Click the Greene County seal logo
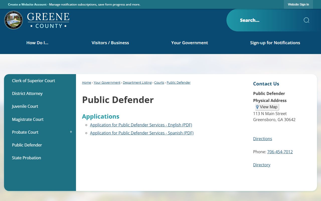Screen dimensions: 321x201 (14, 20)
